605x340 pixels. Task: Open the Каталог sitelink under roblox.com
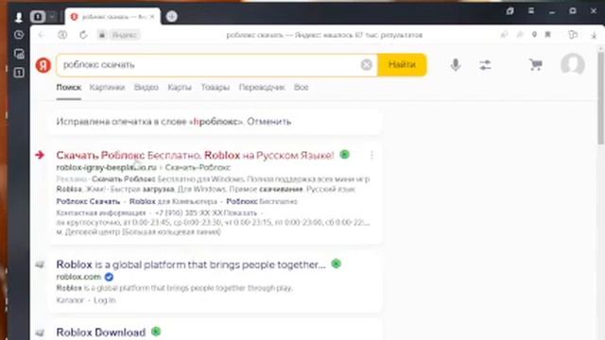point(70,300)
